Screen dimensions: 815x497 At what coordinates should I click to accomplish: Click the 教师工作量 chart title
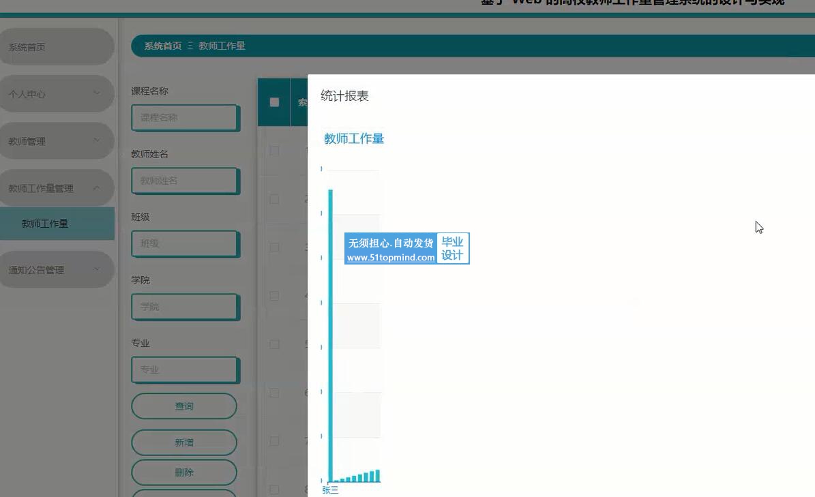click(x=354, y=138)
